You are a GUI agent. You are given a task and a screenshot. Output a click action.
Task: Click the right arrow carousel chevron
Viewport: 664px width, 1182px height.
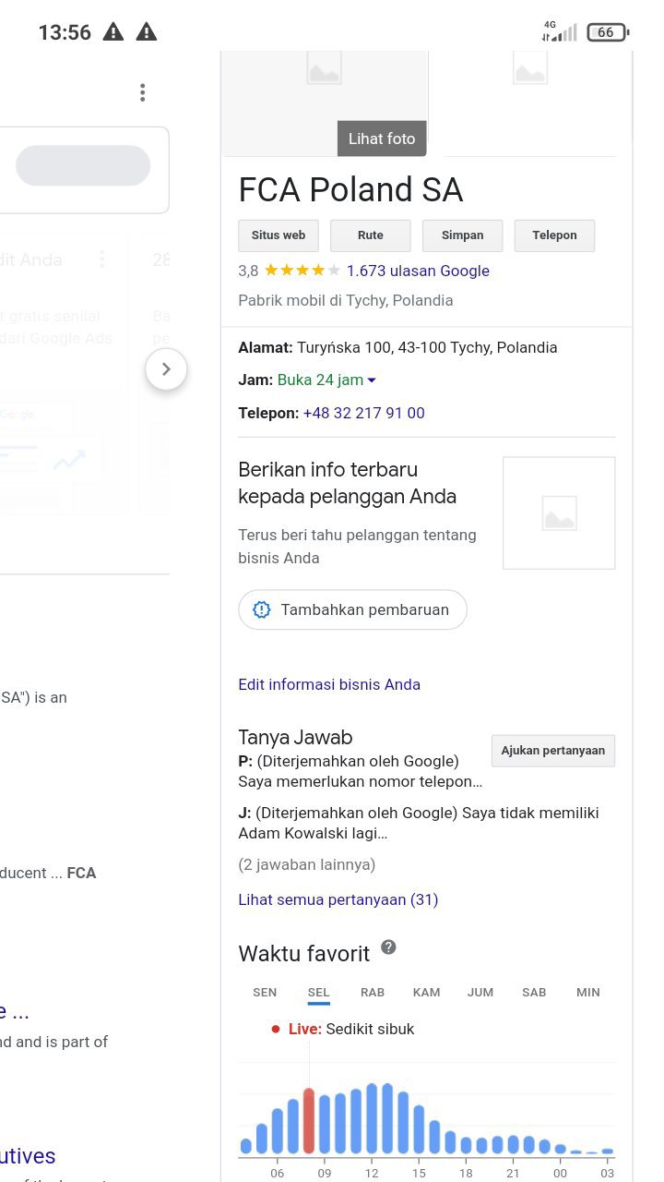(x=166, y=369)
